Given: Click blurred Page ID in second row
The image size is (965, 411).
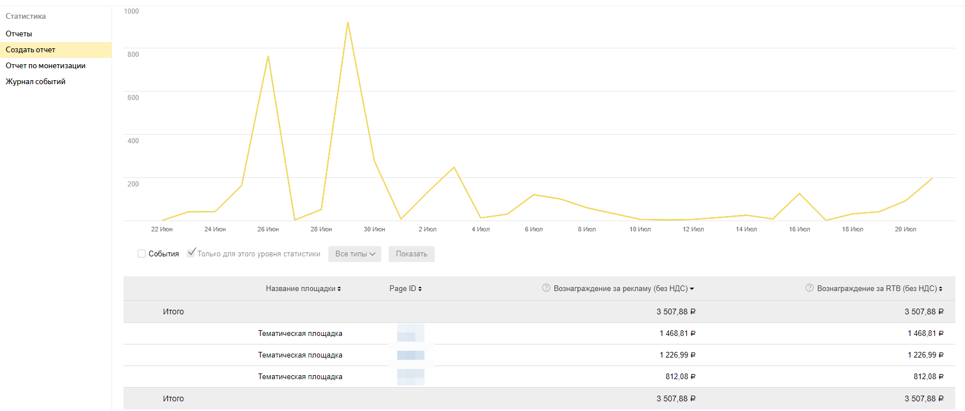Looking at the screenshot, I should 410,355.
